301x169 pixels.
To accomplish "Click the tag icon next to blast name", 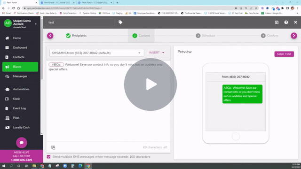I will point(120,23).
